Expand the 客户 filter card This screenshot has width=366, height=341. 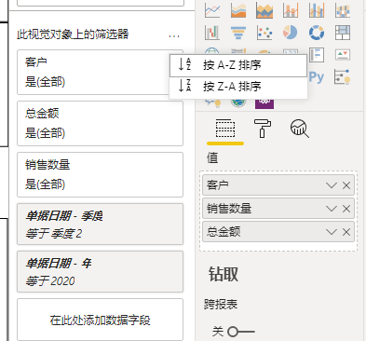pyautogui.click(x=100, y=72)
